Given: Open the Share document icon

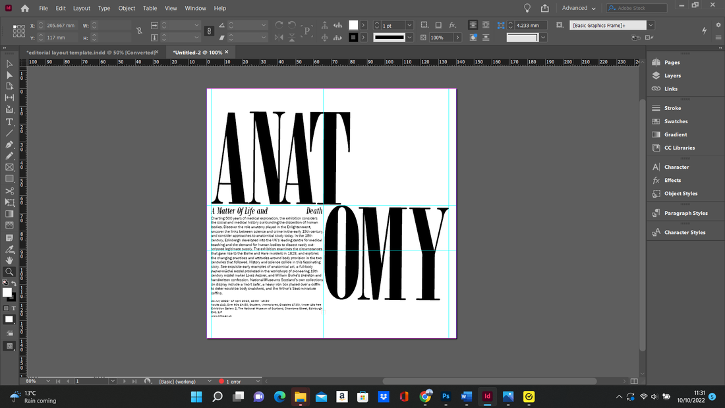Looking at the screenshot, I should coord(545,9).
